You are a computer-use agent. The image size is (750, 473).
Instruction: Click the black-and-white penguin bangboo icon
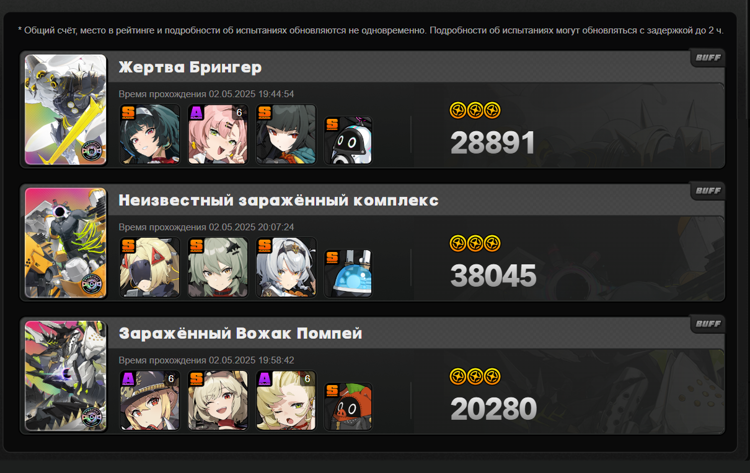tap(348, 140)
